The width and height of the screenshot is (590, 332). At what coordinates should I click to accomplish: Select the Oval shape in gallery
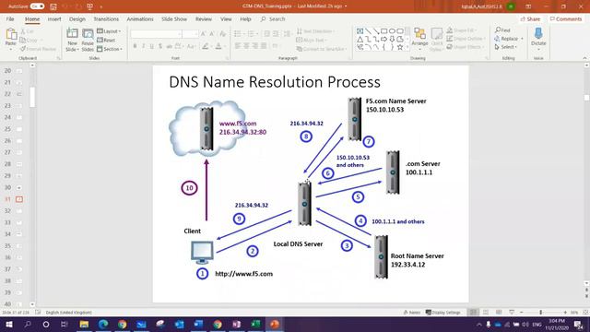(392, 30)
